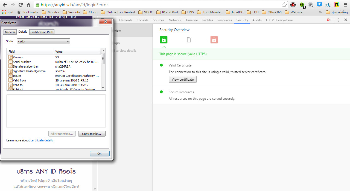Open the Online Tool Pentest bookmark folder
350x191 pixels.
[118, 12]
